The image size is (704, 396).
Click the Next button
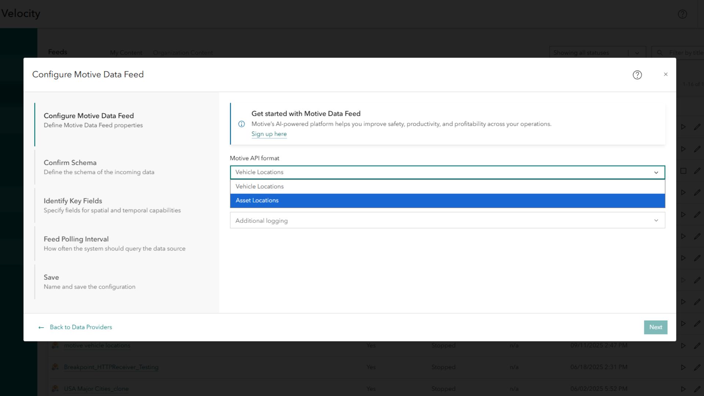pyautogui.click(x=655, y=327)
